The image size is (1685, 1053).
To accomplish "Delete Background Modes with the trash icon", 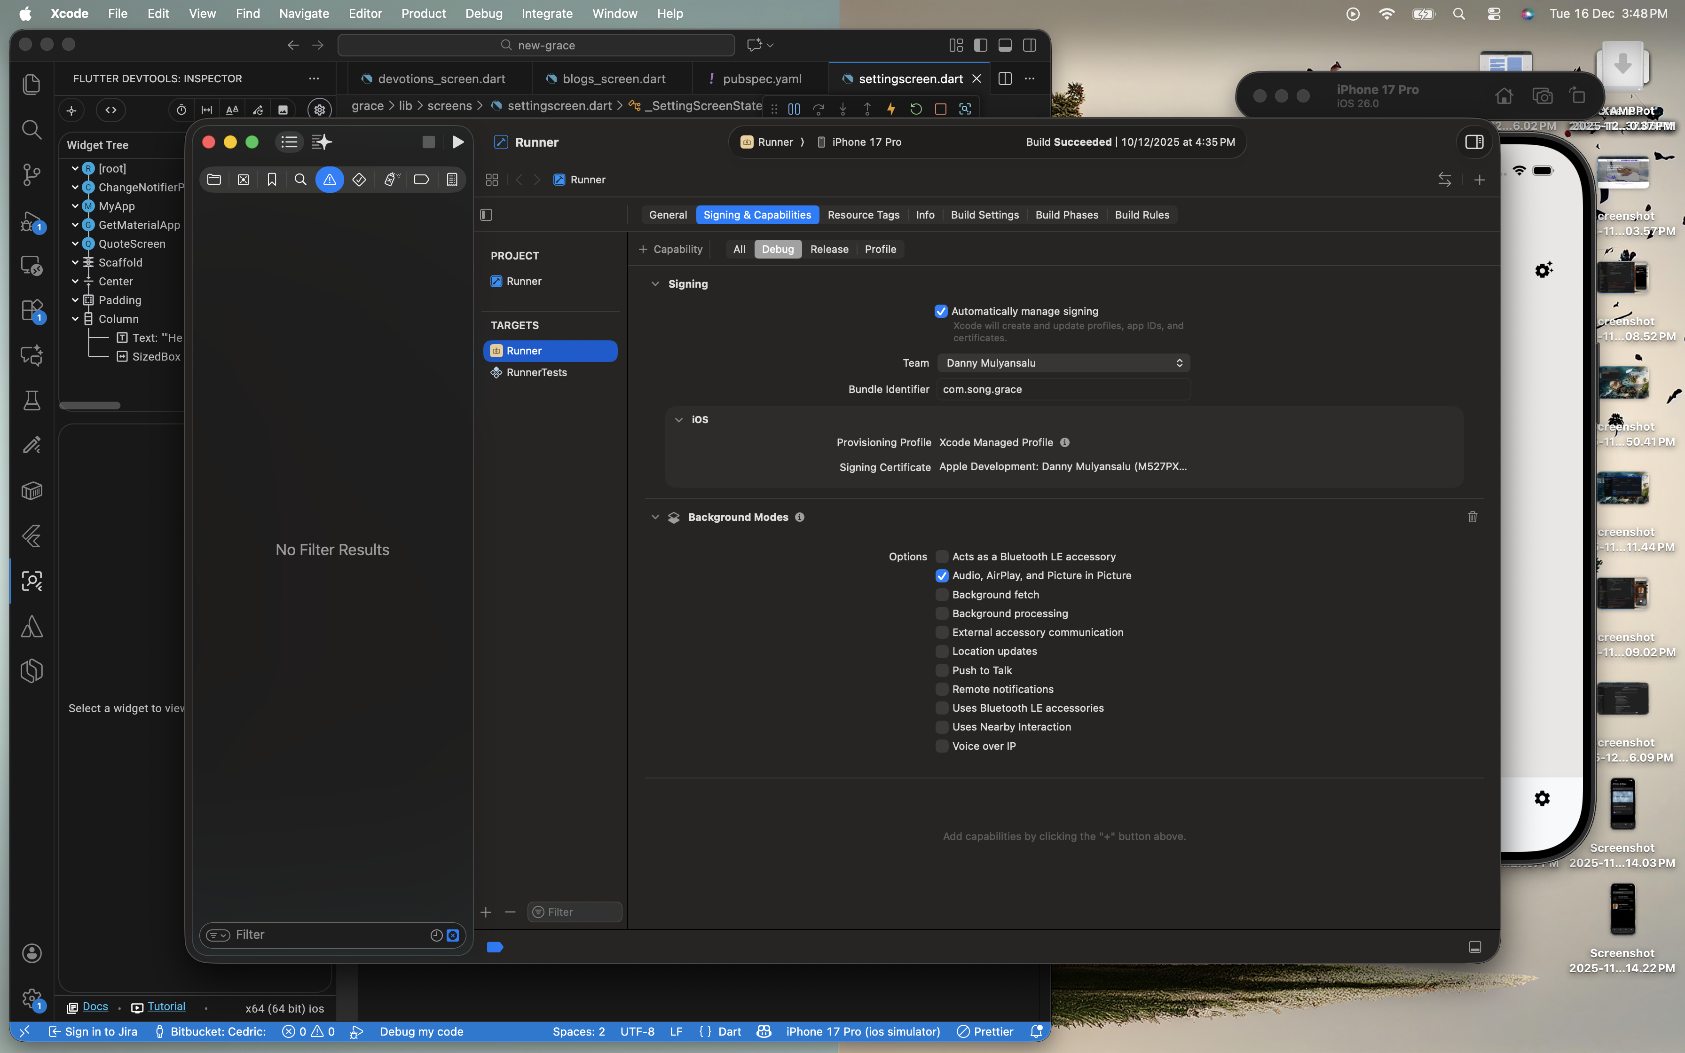I will [x=1472, y=517].
